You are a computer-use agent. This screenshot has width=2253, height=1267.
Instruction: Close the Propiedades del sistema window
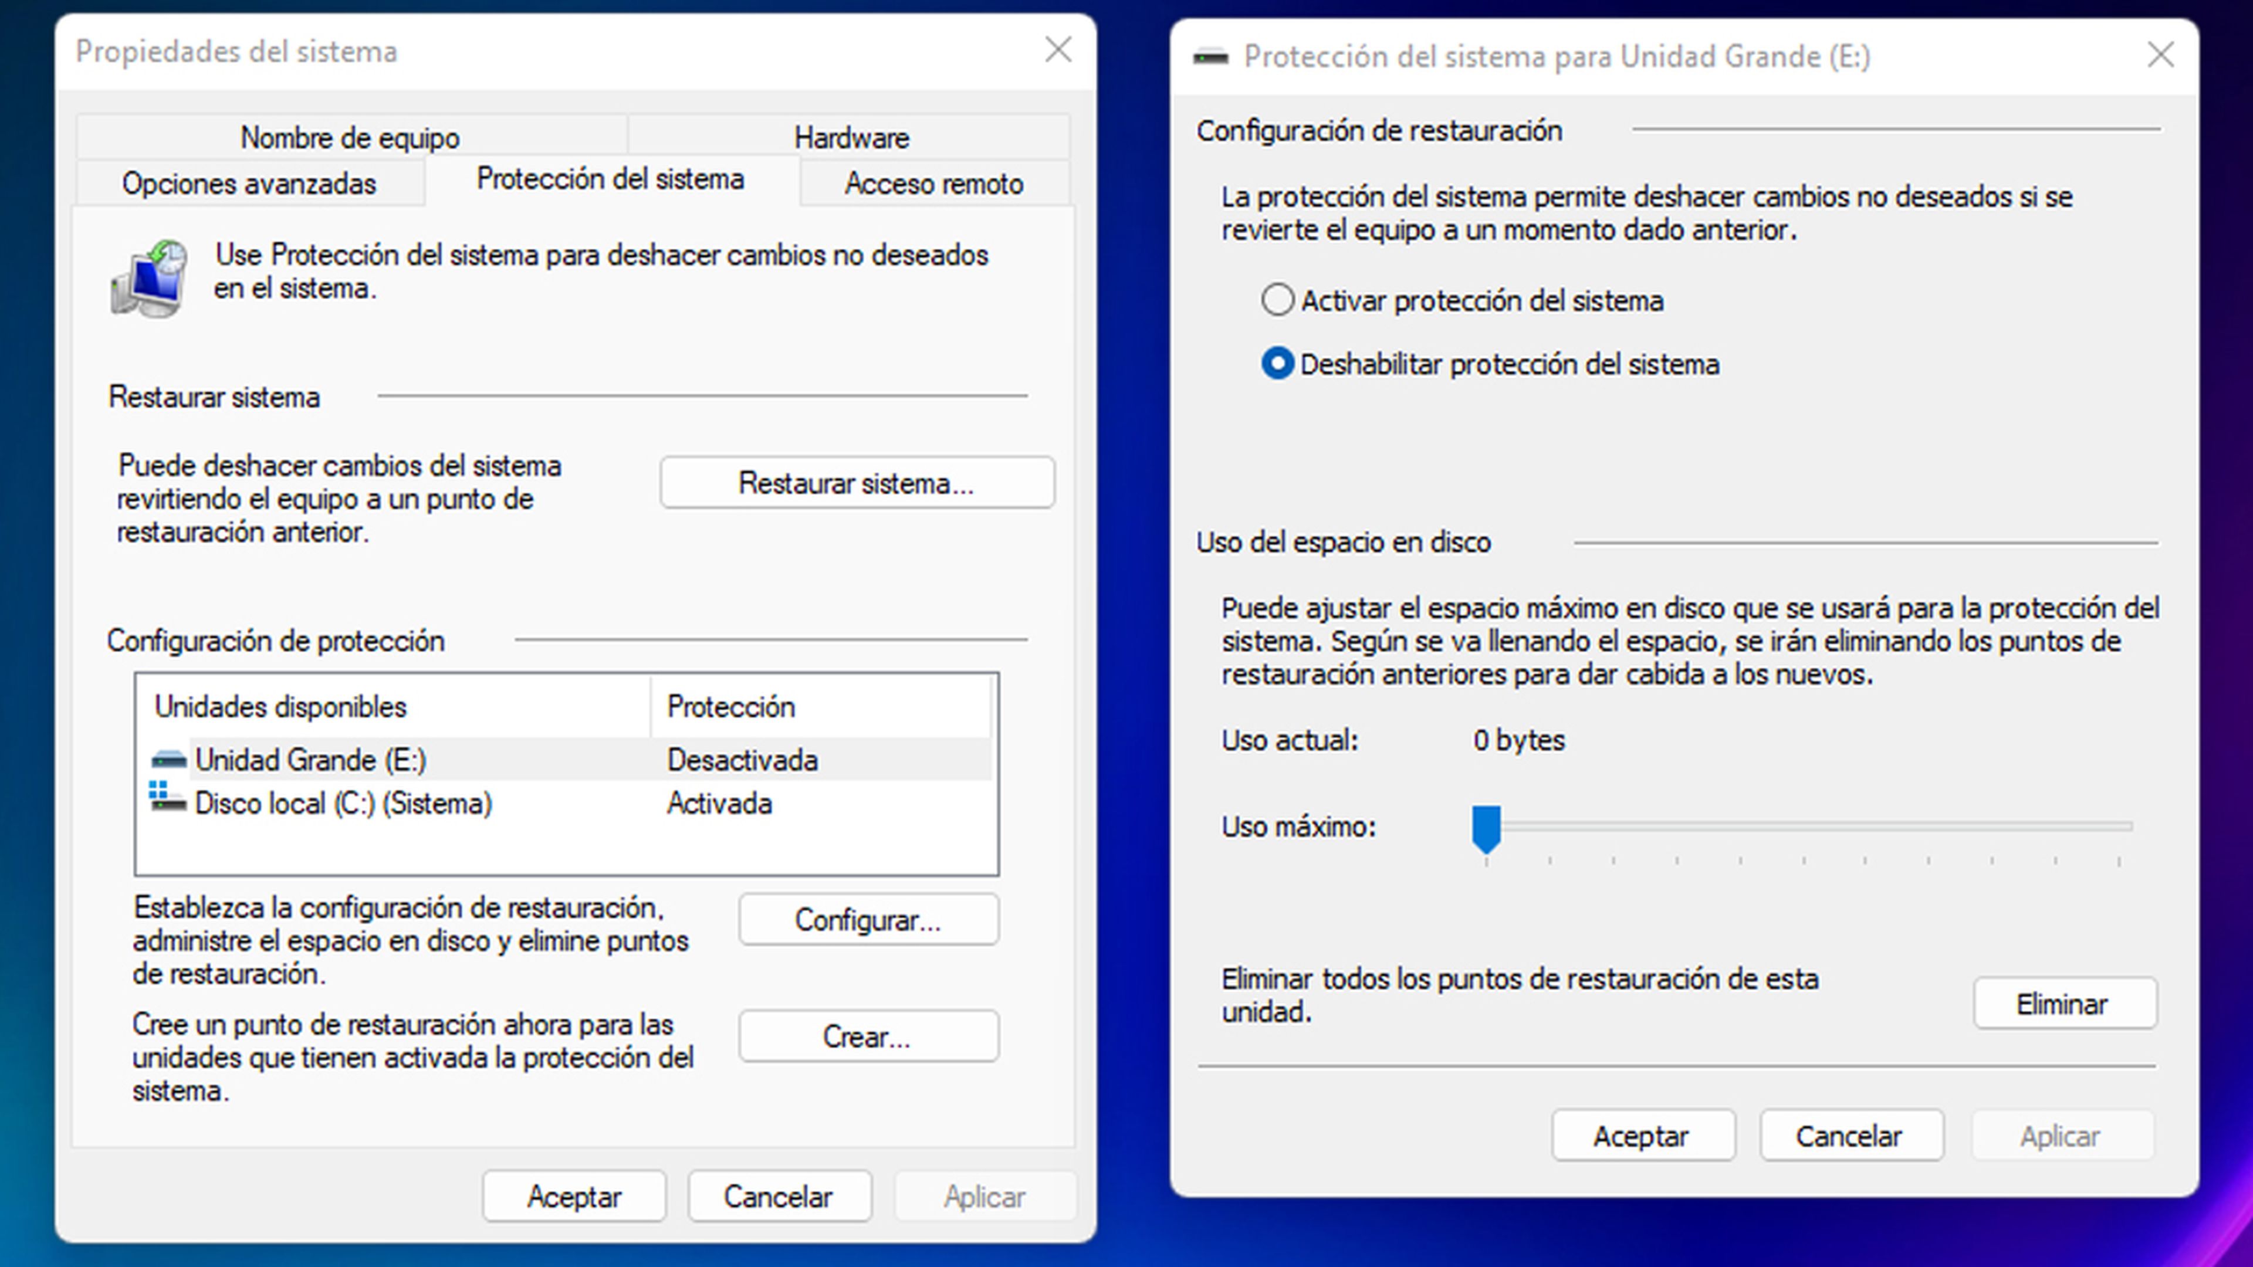click(x=1058, y=50)
